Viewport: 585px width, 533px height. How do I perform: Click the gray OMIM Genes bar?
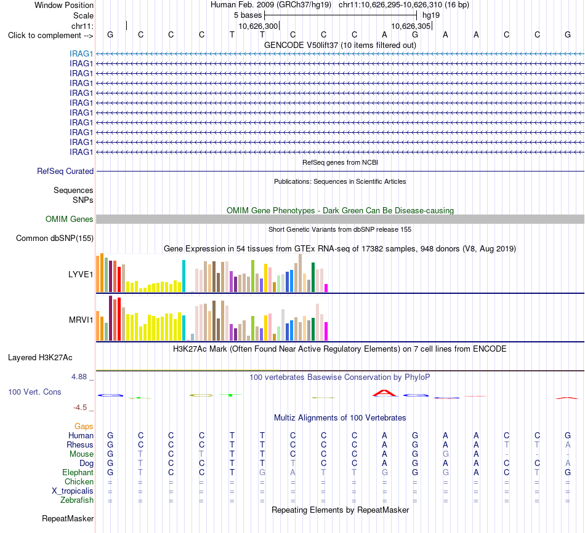[x=340, y=219]
